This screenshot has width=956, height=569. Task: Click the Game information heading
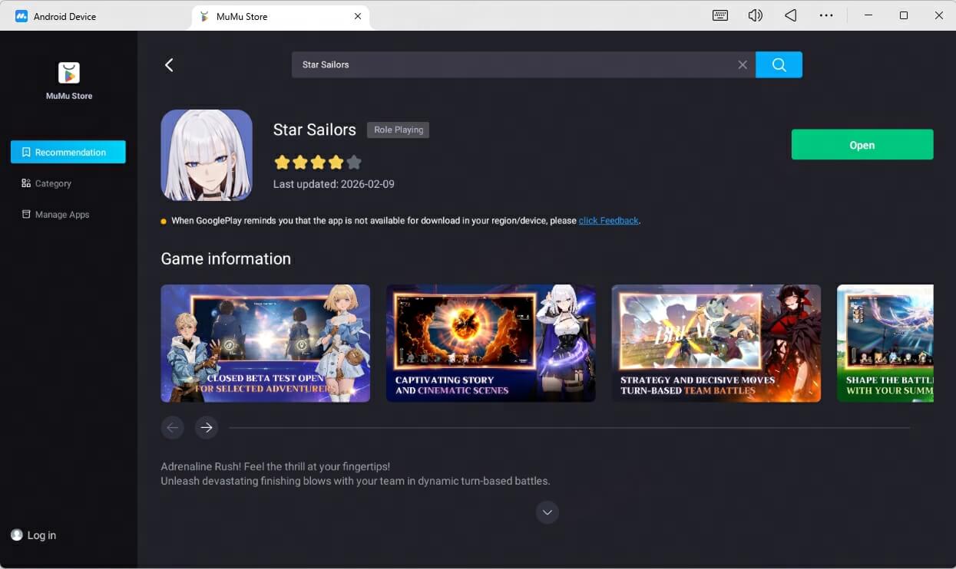(226, 259)
